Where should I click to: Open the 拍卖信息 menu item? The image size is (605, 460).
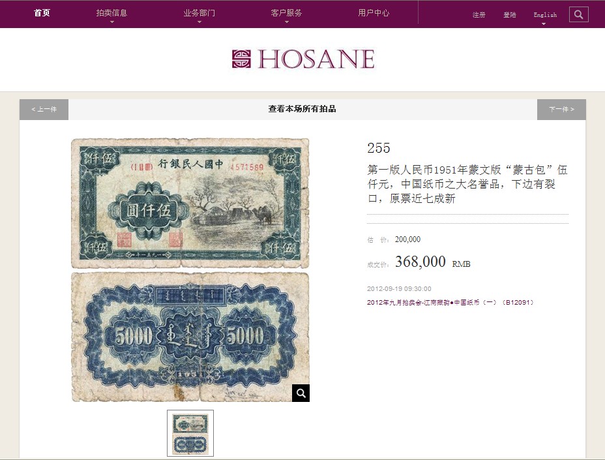(112, 13)
